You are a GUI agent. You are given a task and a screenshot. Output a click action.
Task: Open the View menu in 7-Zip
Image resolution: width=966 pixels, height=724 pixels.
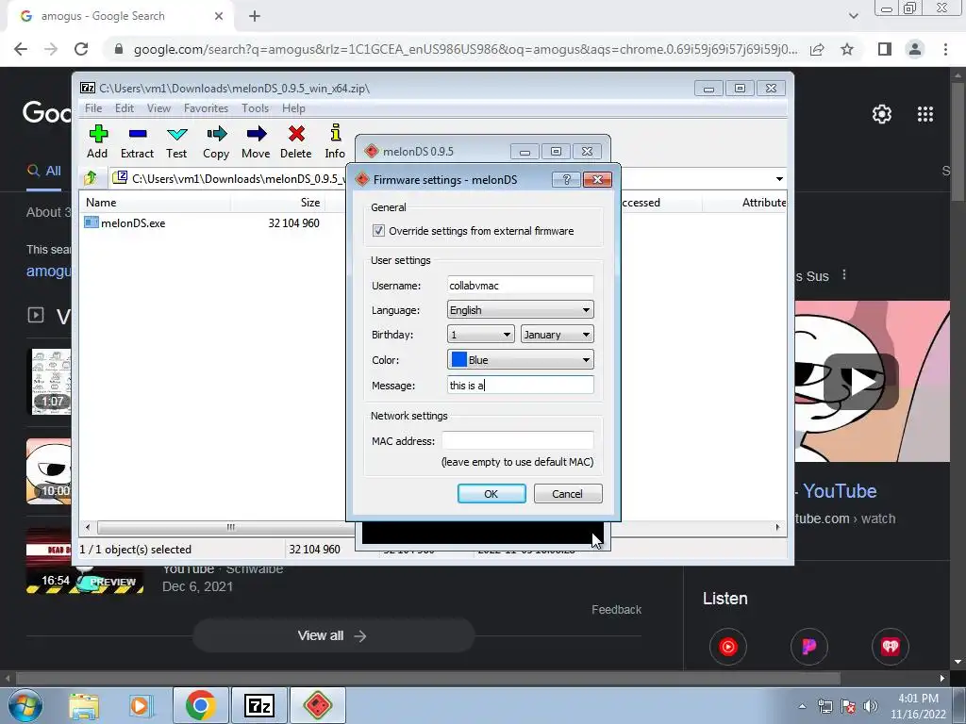[158, 108]
